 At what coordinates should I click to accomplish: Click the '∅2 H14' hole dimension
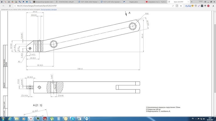(25, 95)
